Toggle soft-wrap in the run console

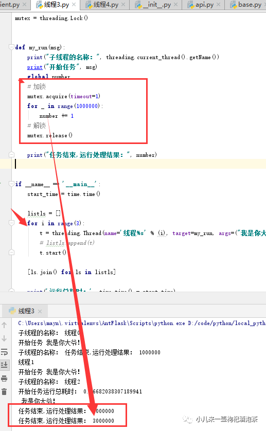coord(4,352)
